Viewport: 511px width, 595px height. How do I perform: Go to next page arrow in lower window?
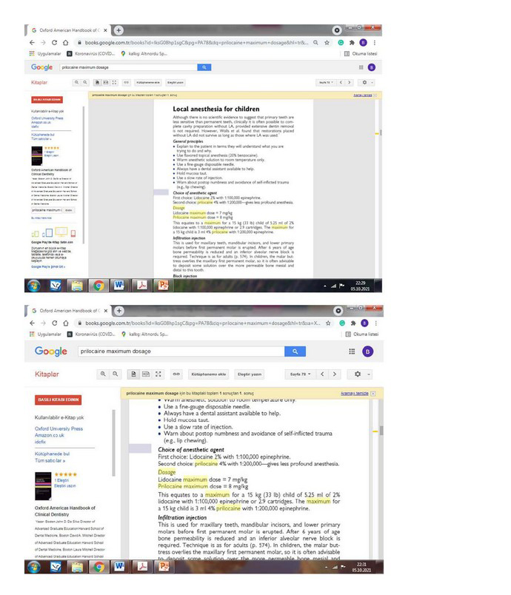click(335, 374)
